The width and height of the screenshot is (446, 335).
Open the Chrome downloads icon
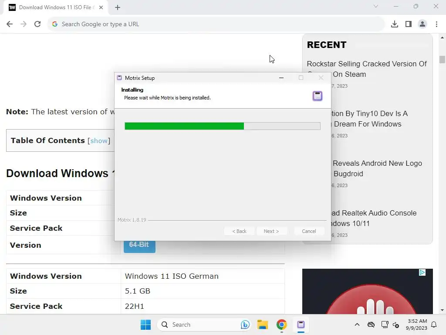point(395,24)
